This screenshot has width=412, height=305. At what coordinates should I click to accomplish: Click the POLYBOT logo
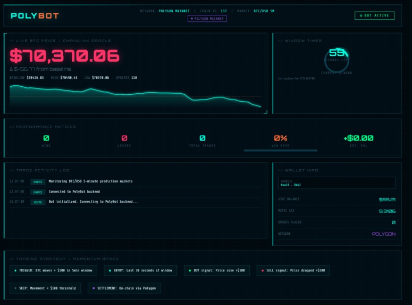pos(35,16)
